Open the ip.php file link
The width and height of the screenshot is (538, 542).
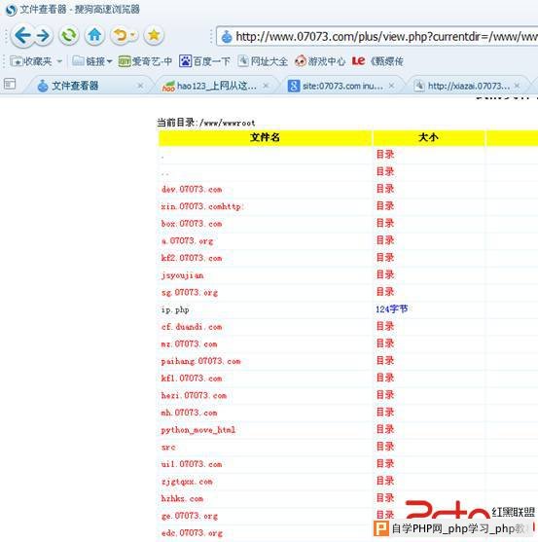[x=175, y=310]
